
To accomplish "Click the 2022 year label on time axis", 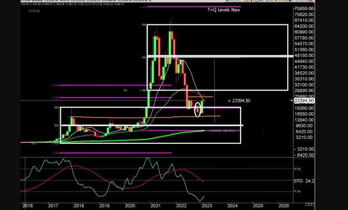I will [x=182, y=206].
